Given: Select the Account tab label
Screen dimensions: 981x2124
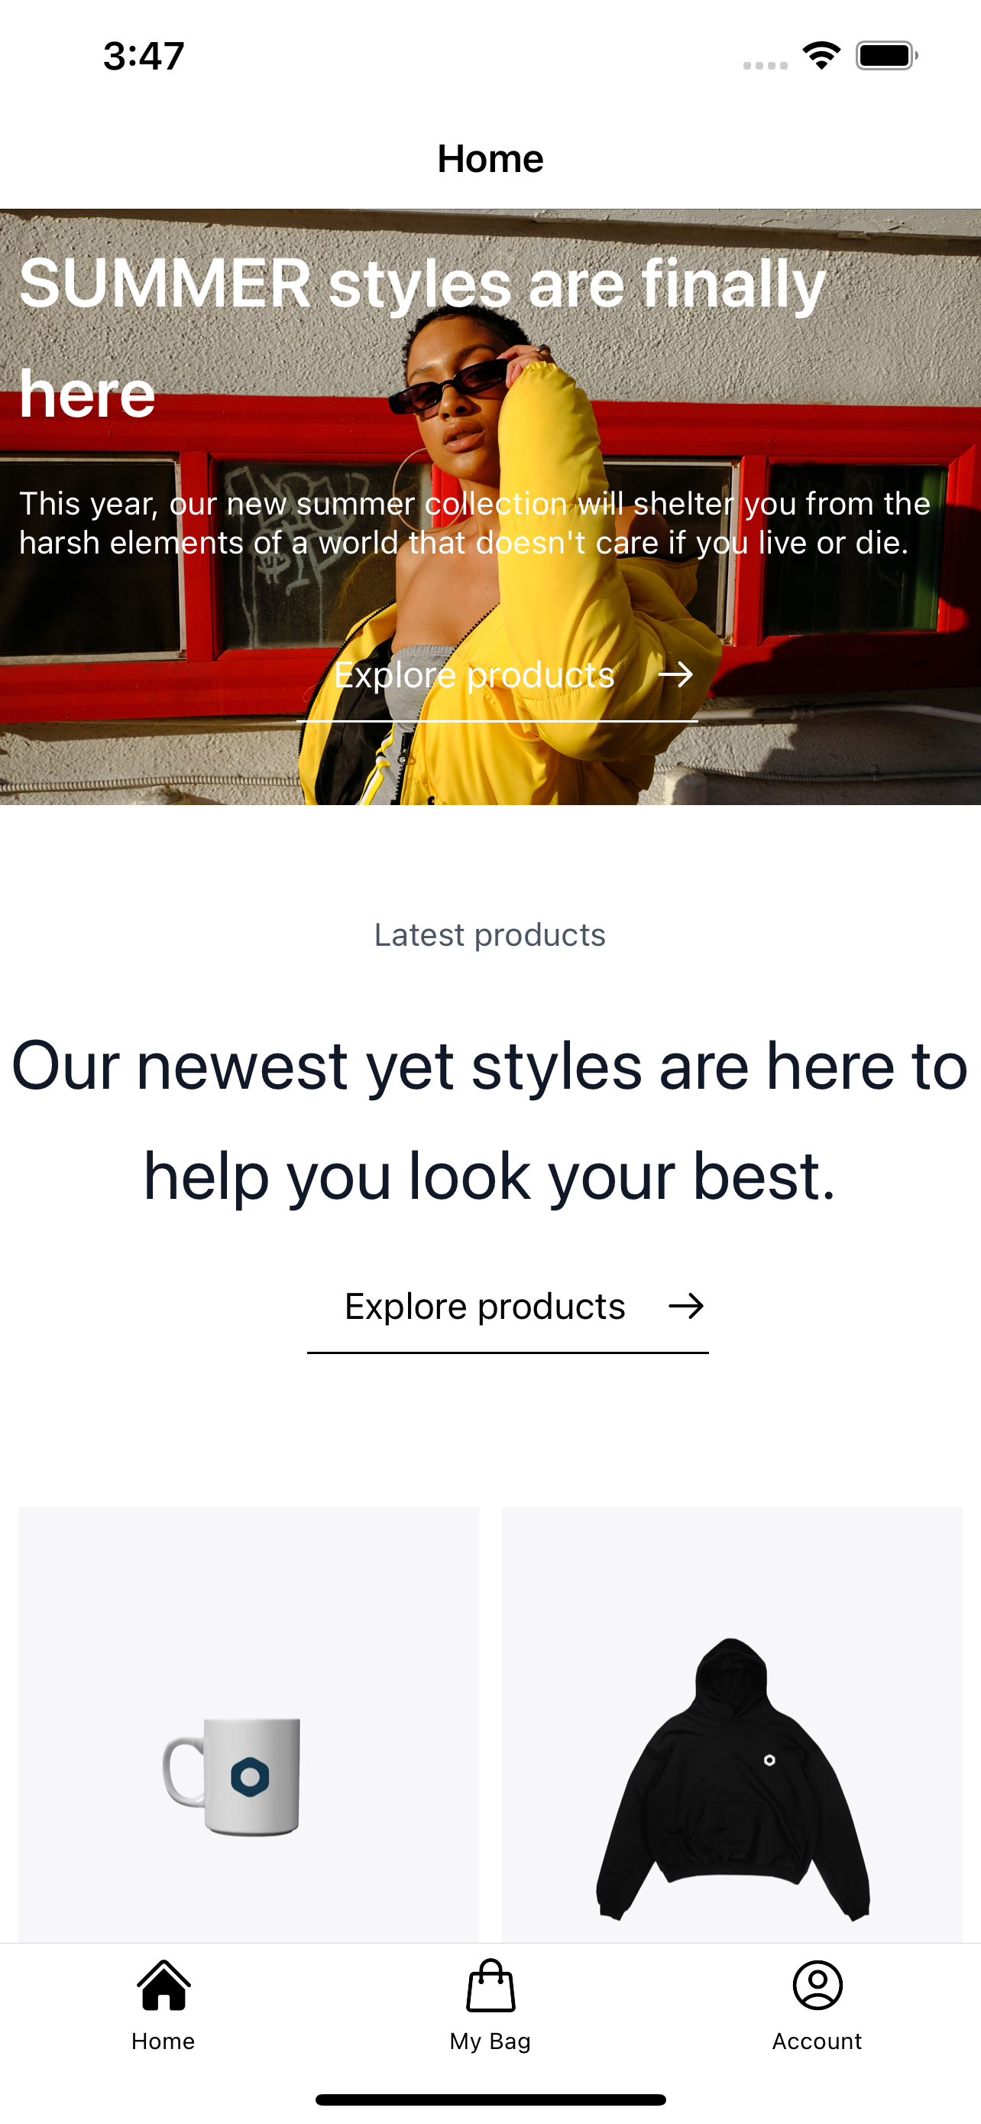Looking at the screenshot, I should tap(817, 2041).
